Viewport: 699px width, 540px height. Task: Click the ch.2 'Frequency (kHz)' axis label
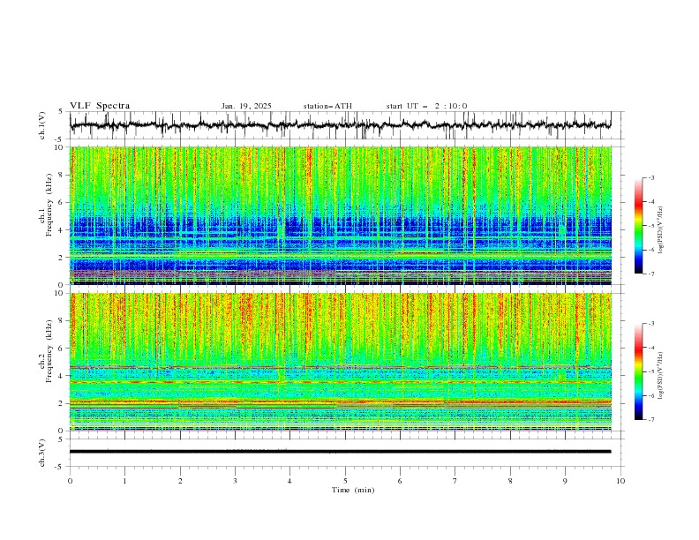pyautogui.click(x=49, y=351)
